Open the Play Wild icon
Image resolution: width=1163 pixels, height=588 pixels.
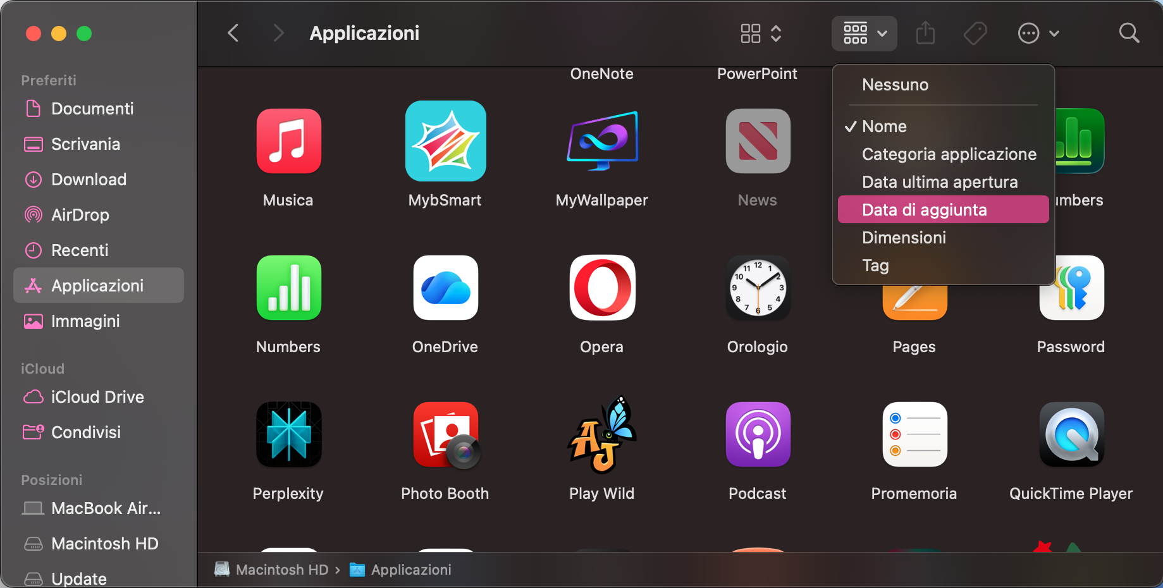602,434
